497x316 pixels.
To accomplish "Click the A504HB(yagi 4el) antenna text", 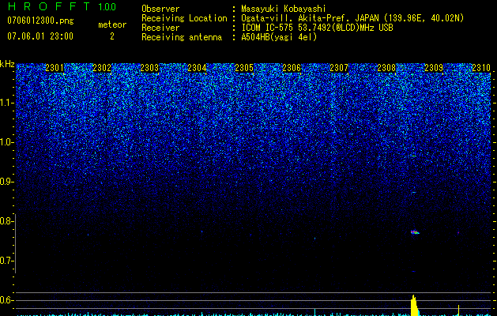I will point(279,37).
